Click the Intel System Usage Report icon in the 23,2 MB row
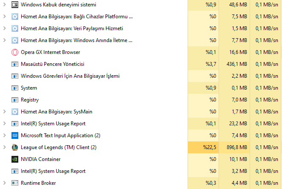This screenshot has width=282, height=189. tap(15, 124)
